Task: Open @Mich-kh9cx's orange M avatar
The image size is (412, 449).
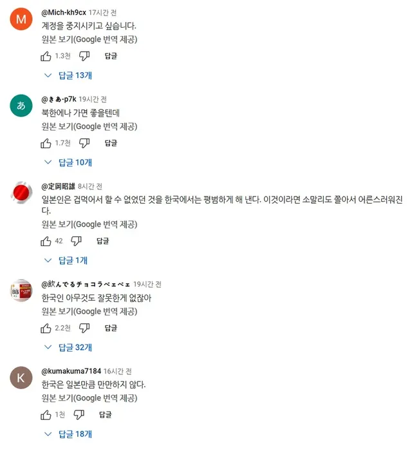Action: point(21,19)
